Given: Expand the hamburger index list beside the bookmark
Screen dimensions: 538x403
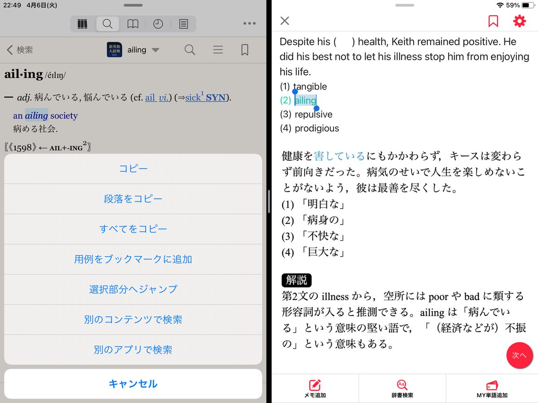Looking at the screenshot, I should click(x=218, y=50).
